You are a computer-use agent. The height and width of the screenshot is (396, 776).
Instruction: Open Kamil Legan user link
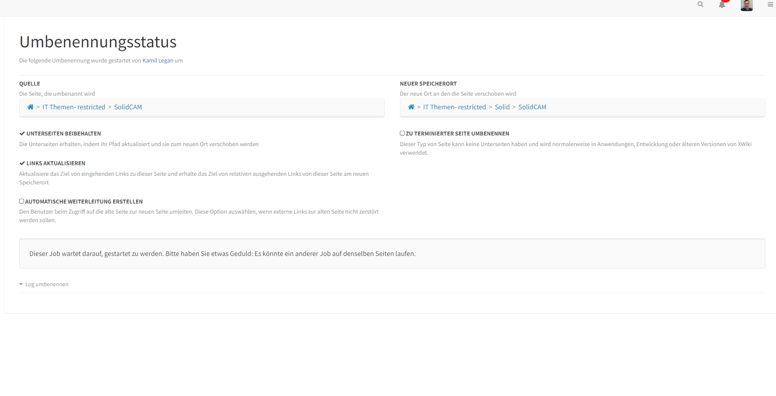coord(158,60)
